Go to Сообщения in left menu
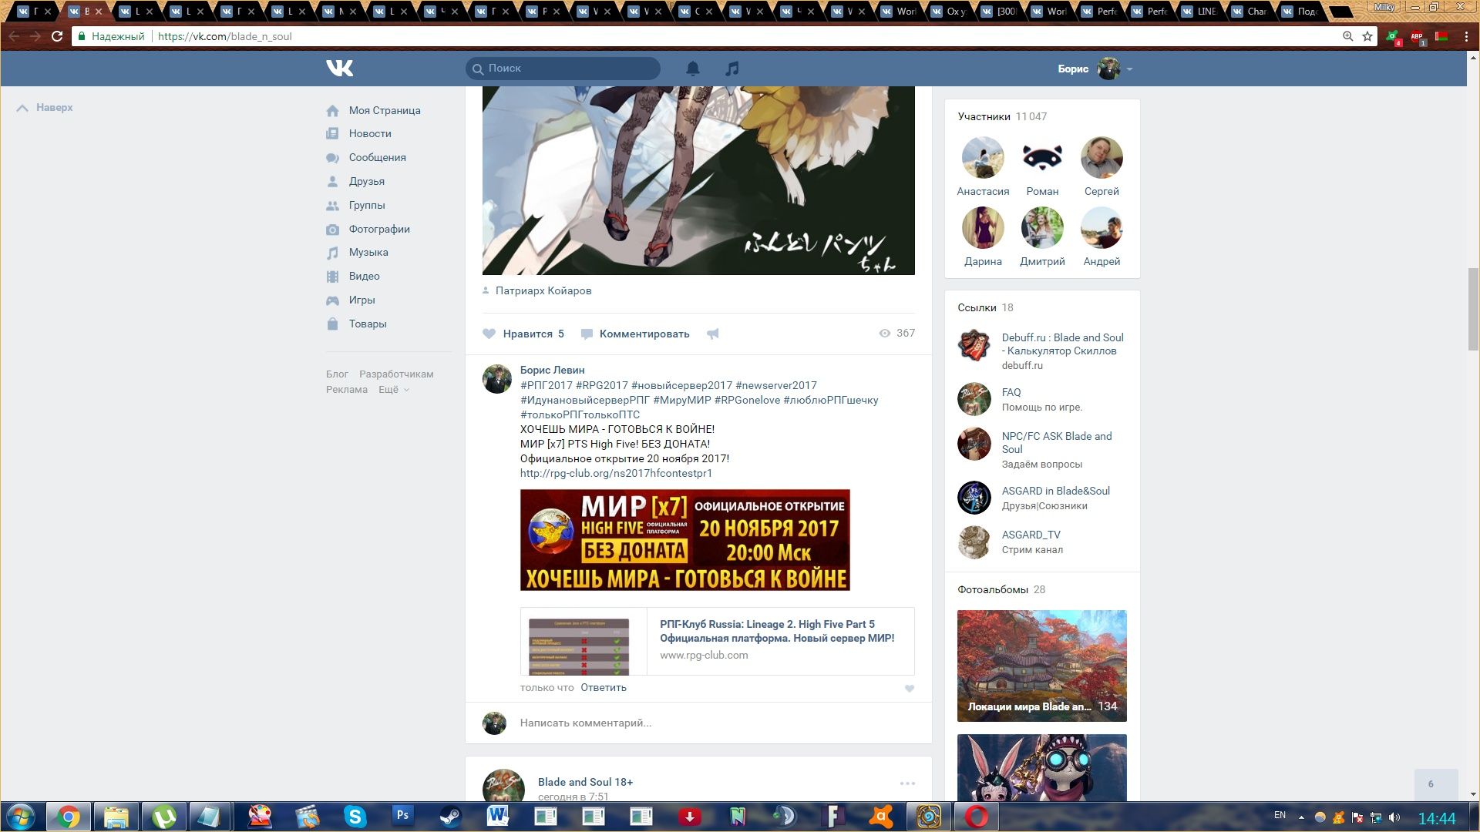Image resolution: width=1480 pixels, height=832 pixels. [377, 157]
